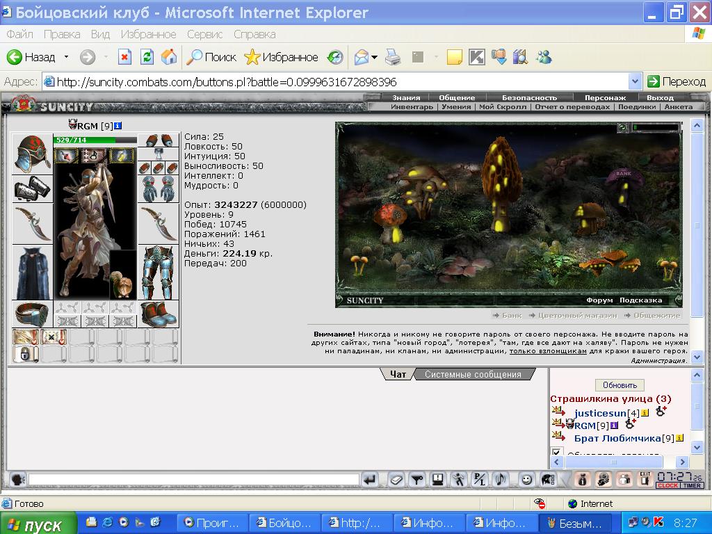
Task: Use the padlock scroll item
Action: 26,354
